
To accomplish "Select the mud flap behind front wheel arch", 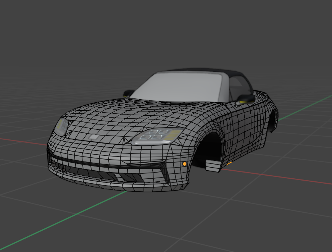I will click(x=213, y=165).
